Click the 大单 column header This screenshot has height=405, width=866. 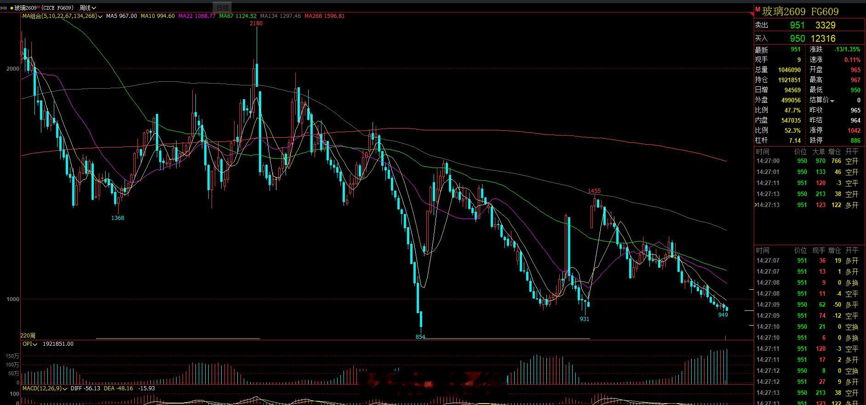tap(819, 152)
